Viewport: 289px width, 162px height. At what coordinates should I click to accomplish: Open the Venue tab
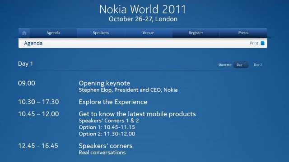(x=148, y=33)
